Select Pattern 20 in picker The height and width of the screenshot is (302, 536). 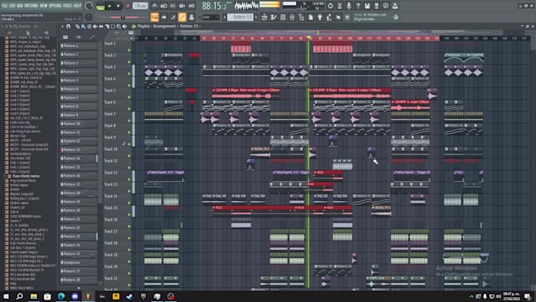tap(78, 211)
